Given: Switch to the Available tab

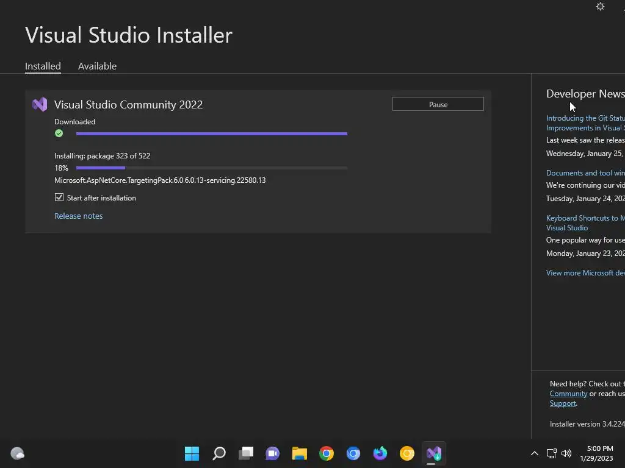Looking at the screenshot, I should coord(97,66).
